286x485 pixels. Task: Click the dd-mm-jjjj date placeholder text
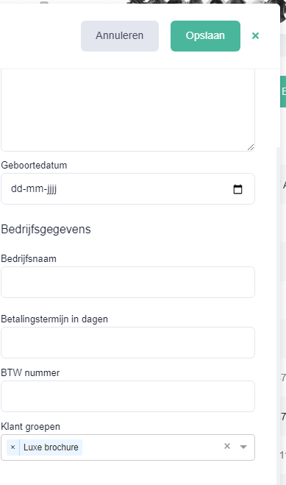point(34,188)
